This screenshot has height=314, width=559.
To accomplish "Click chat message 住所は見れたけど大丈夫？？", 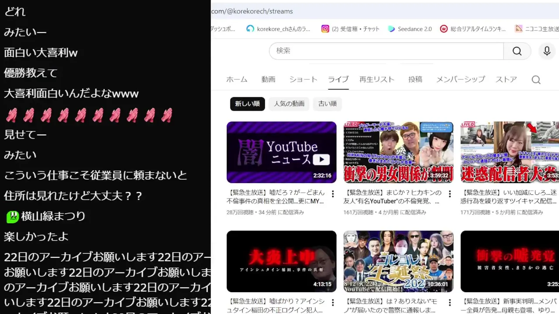I will pos(73,196).
